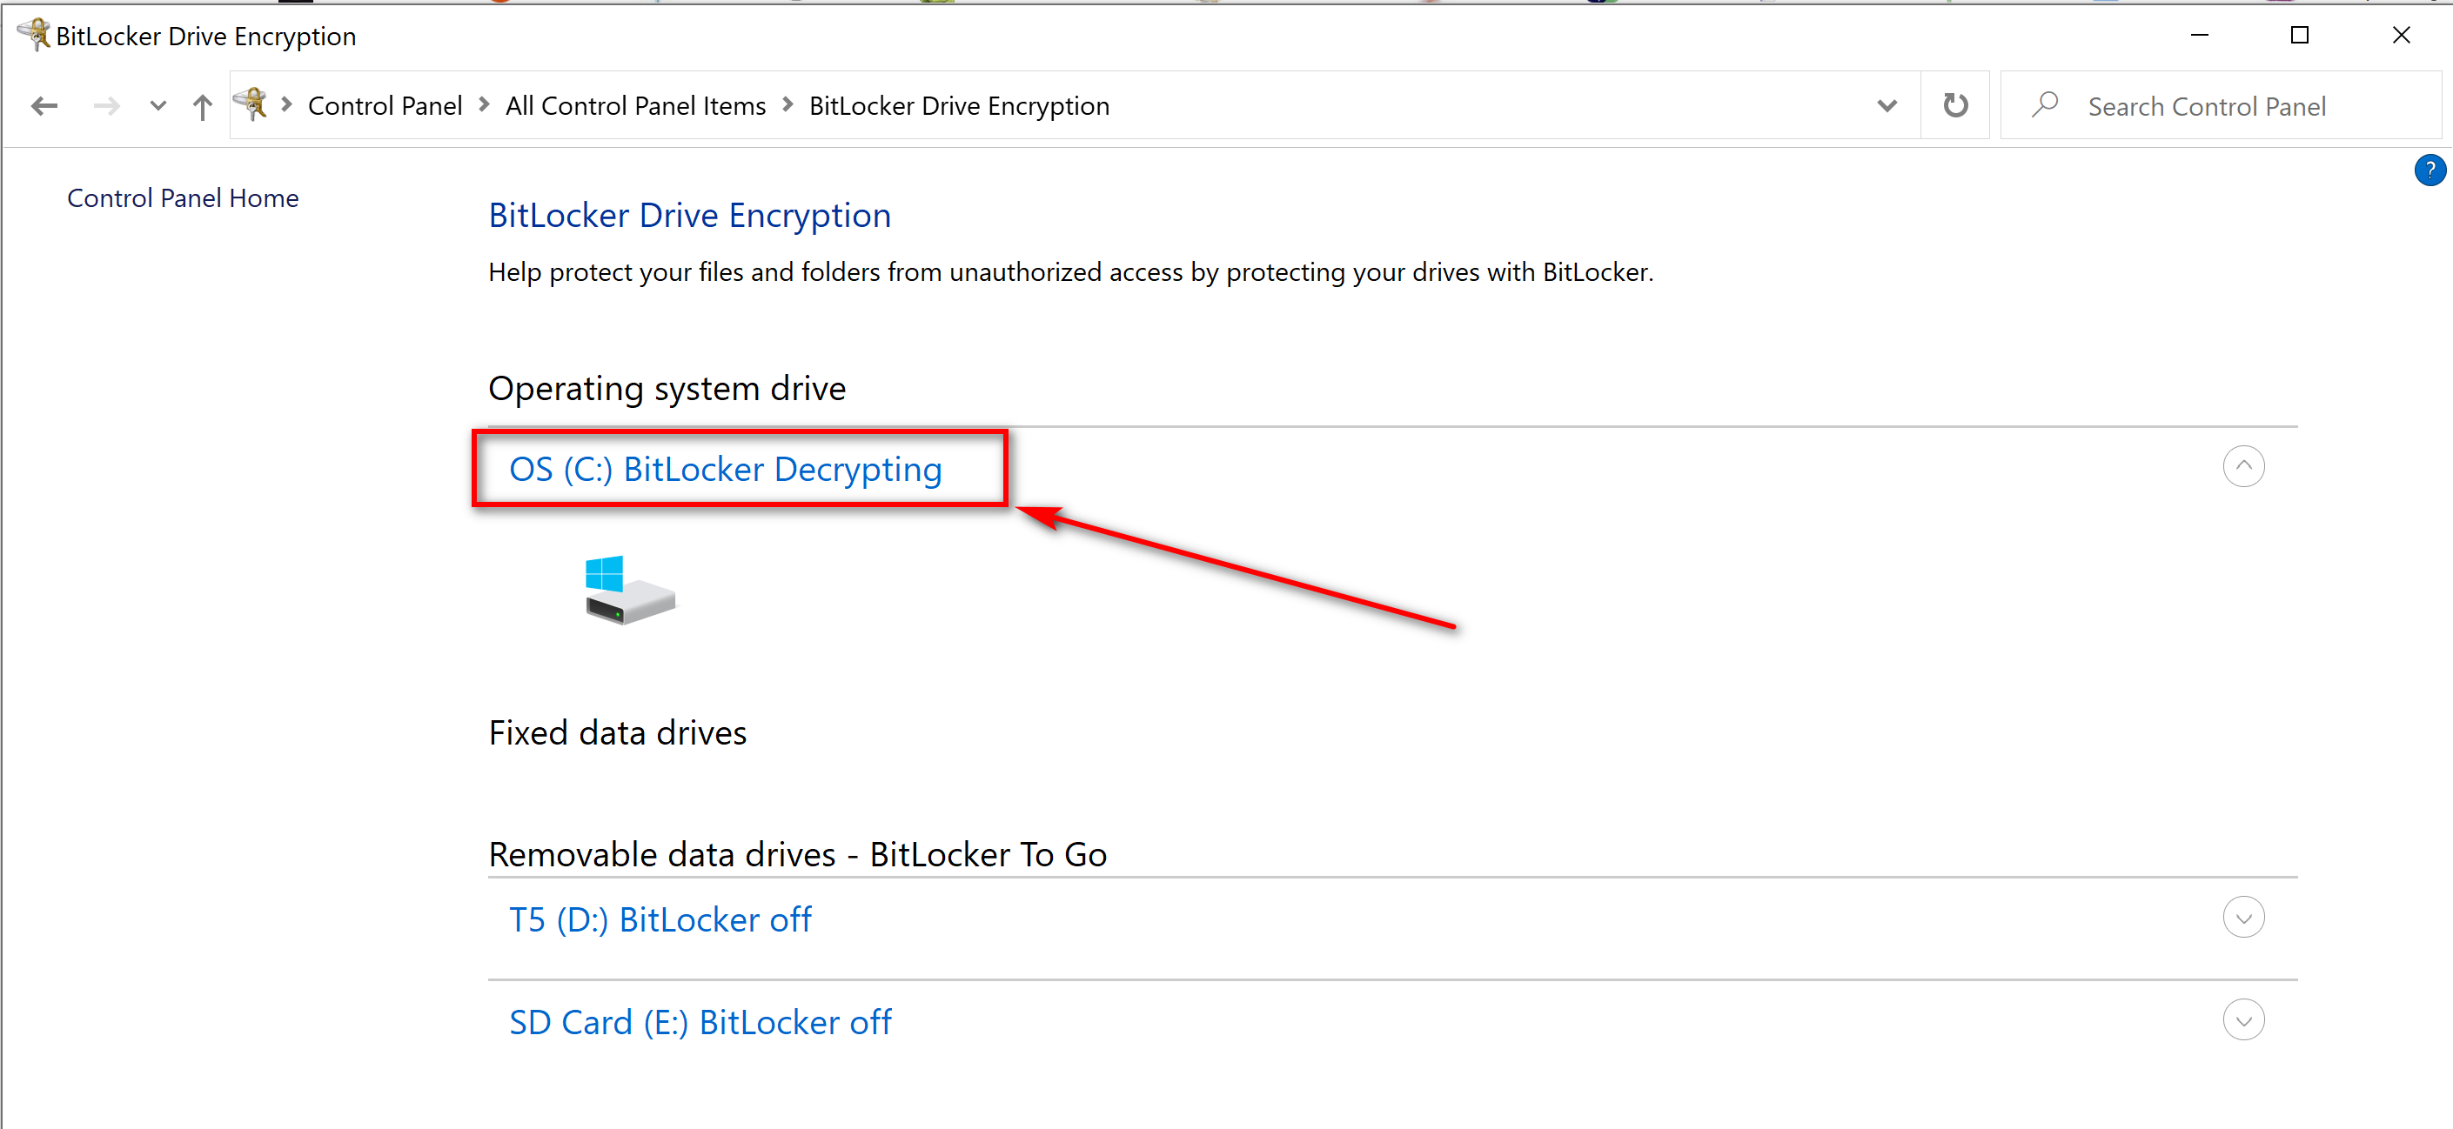Expand the address bar history dropdown
Viewport: 2453px width, 1129px height.
click(1887, 105)
